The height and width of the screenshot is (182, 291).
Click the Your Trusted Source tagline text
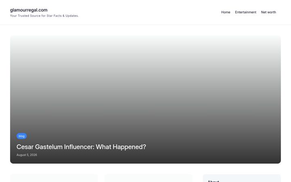(x=44, y=16)
